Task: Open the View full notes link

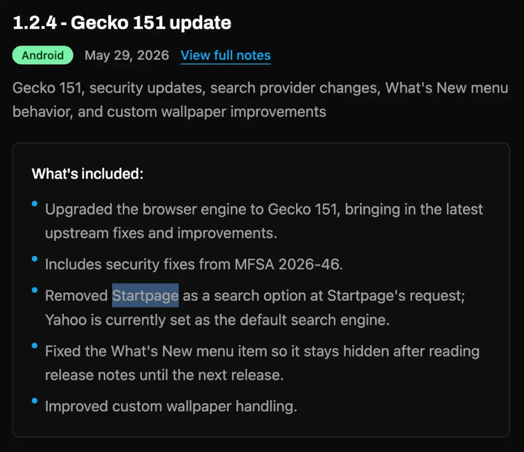Action: pyautogui.click(x=225, y=56)
